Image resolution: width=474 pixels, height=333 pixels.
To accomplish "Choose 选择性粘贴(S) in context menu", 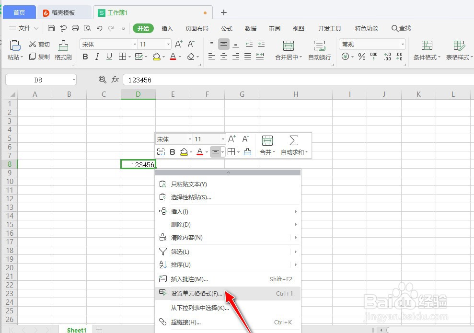I will (228, 197).
